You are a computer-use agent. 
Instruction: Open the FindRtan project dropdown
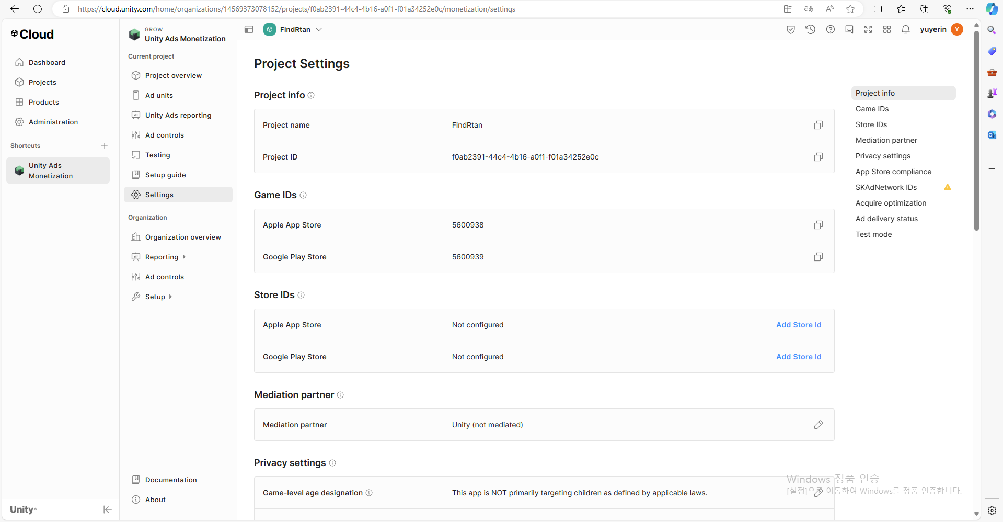(x=293, y=29)
